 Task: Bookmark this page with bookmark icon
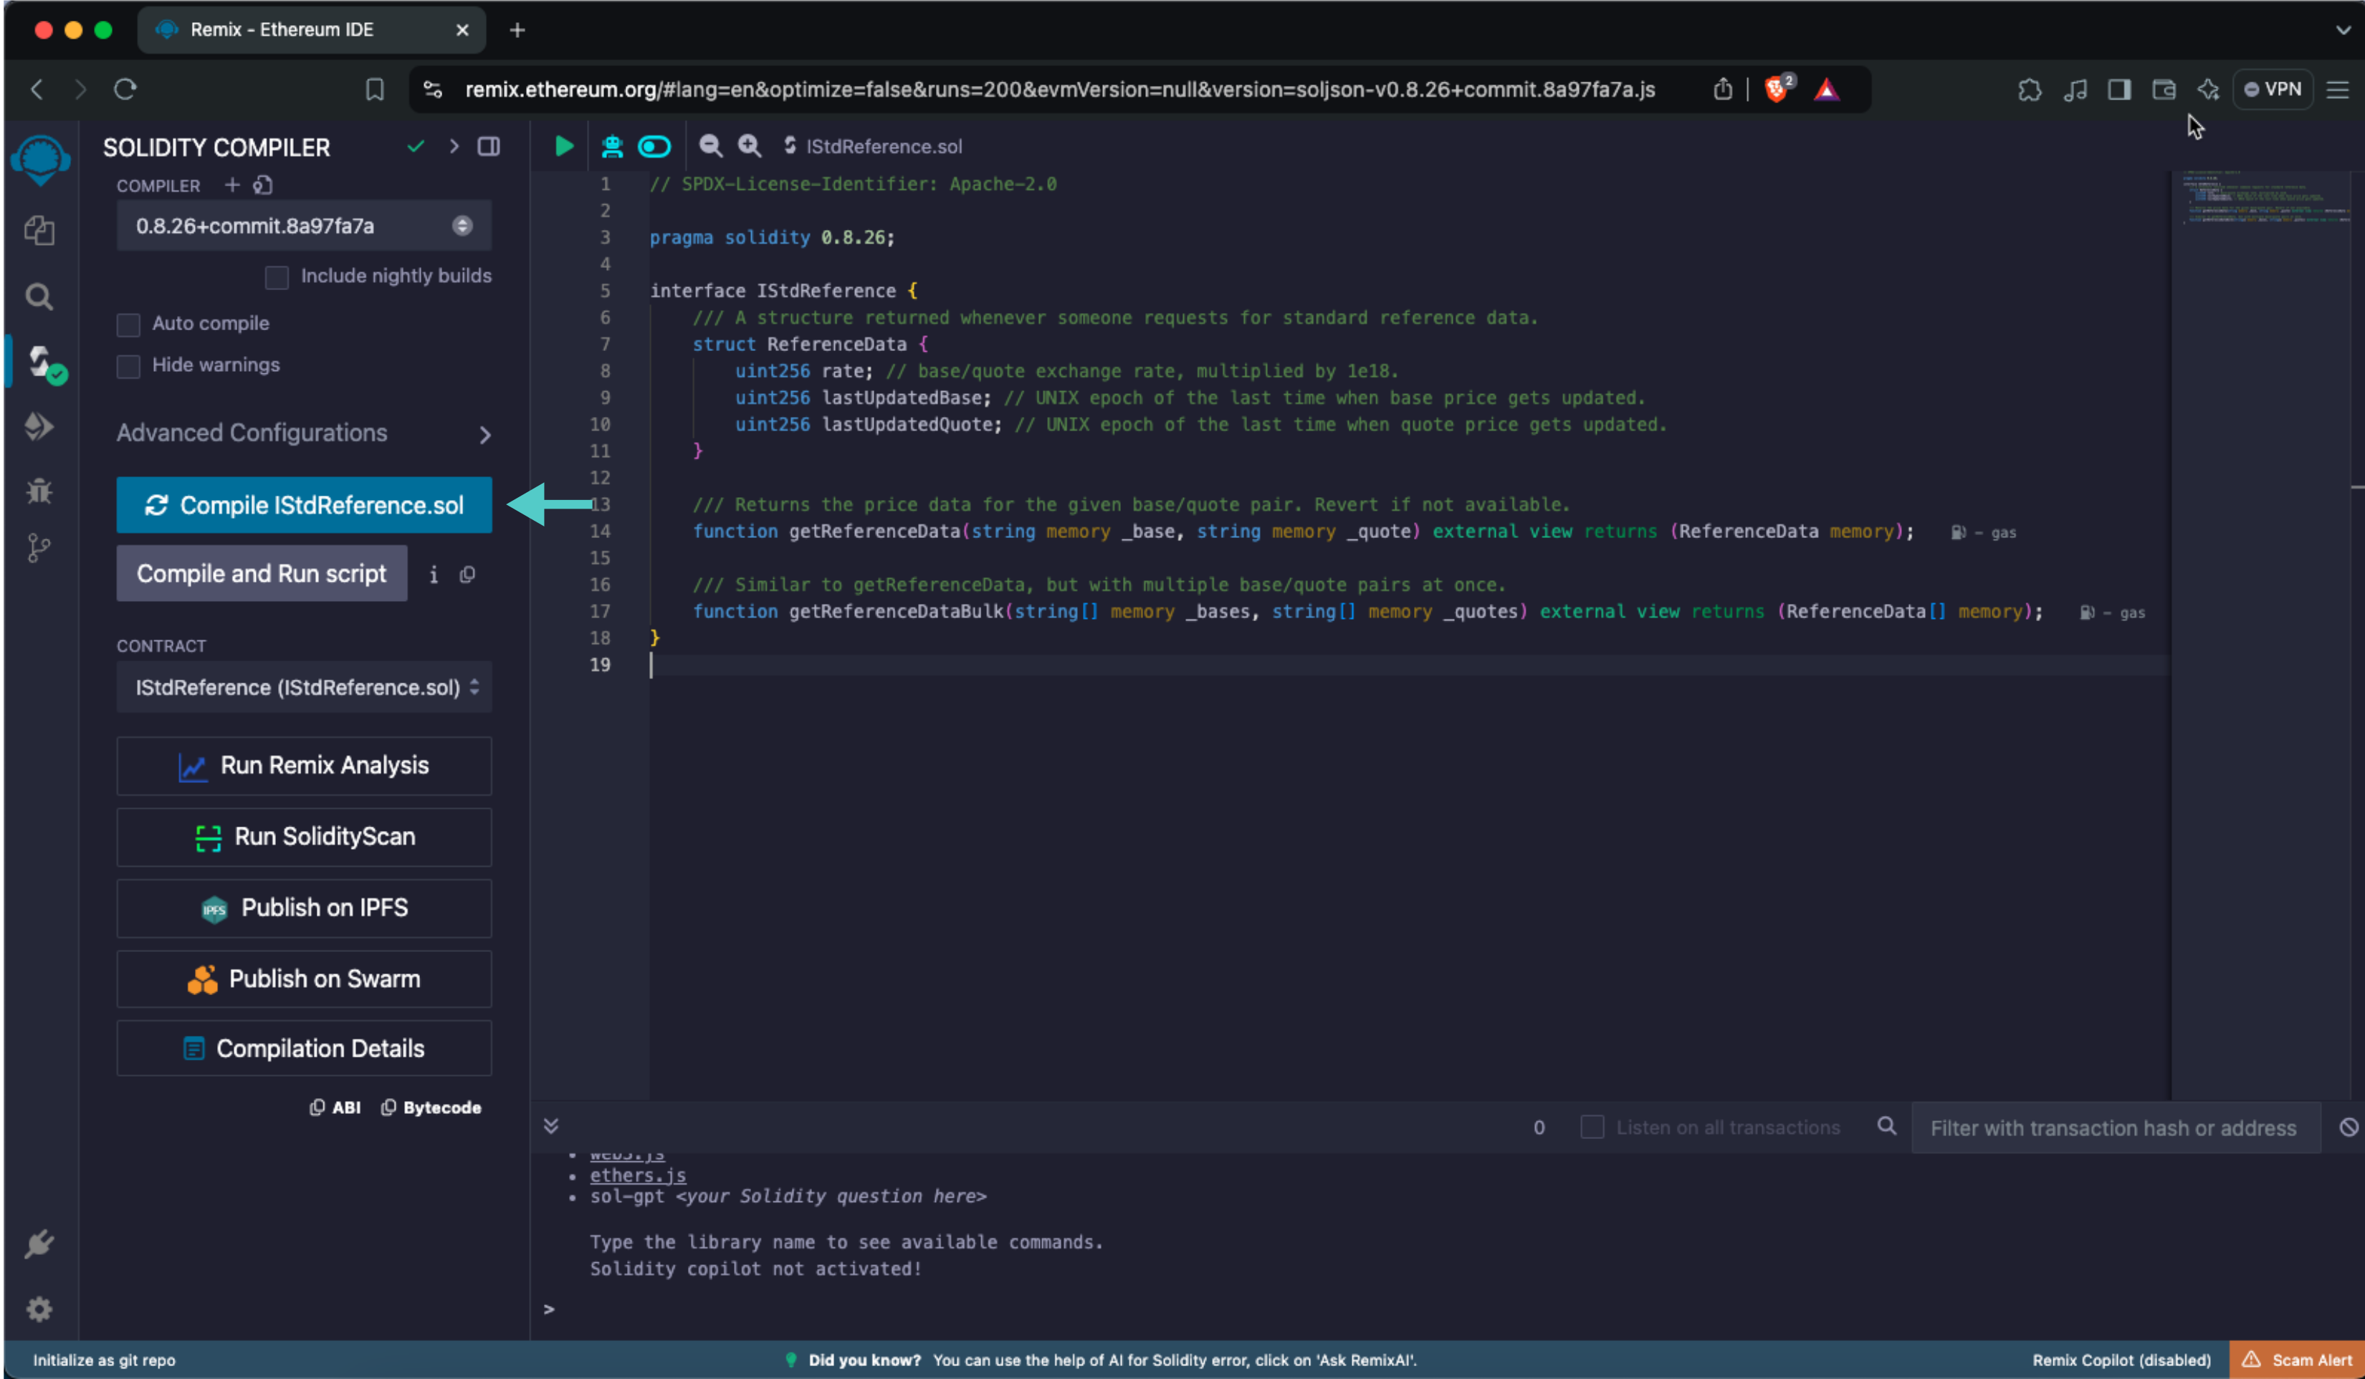(x=374, y=89)
